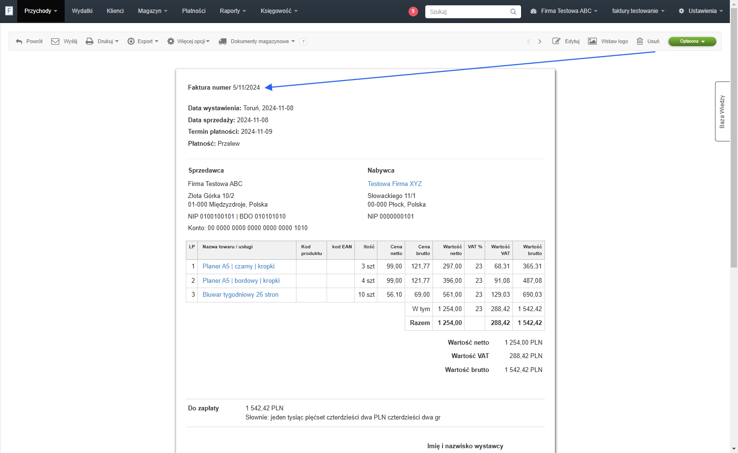Click the Dokumenty magazynowe truck icon
Image resolution: width=738 pixels, height=453 pixels.
(x=223, y=42)
